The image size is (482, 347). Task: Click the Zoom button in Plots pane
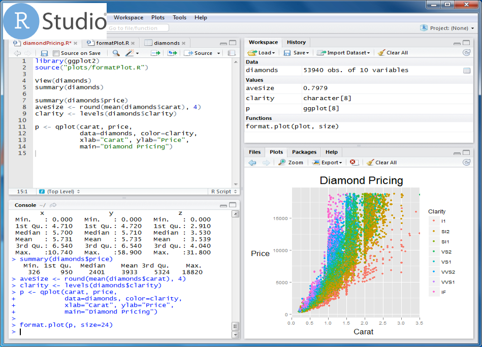coord(291,163)
